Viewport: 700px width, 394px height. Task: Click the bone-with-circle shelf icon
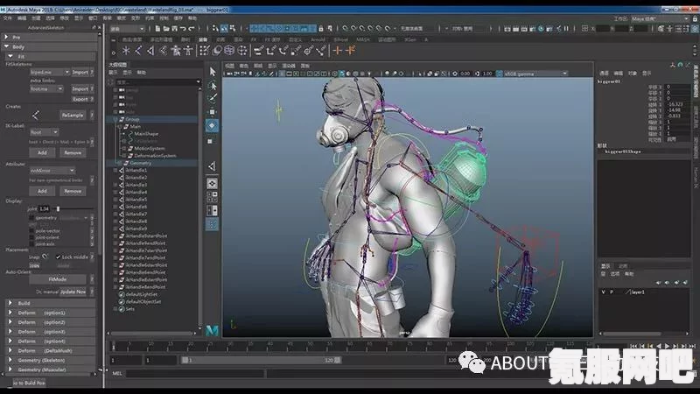(x=308, y=51)
